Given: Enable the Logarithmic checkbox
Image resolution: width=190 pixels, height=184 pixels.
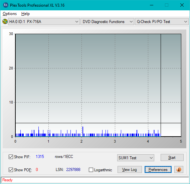Looking at the screenshot, I should [91, 170].
